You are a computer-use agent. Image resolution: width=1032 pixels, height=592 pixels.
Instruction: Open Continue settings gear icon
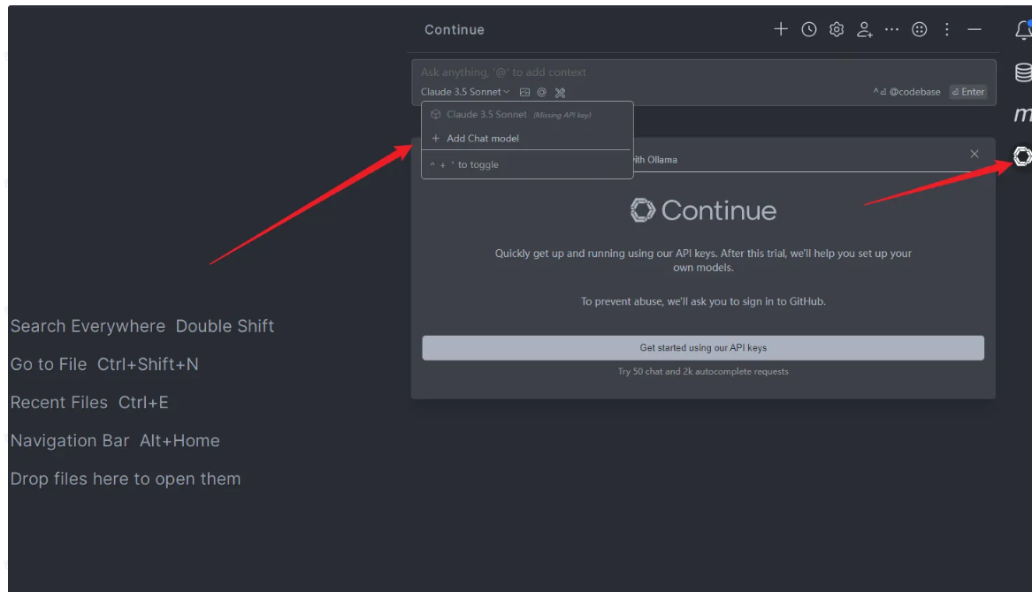point(837,29)
